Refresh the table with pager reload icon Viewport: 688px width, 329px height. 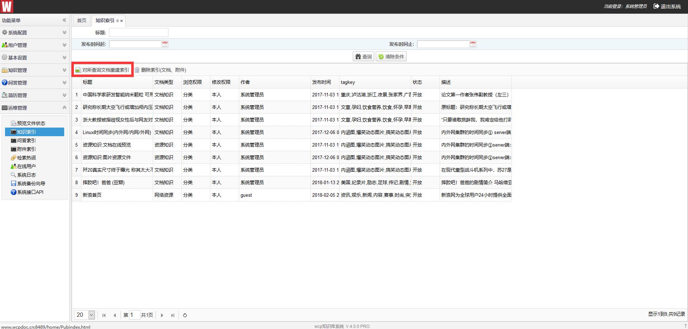click(x=185, y=315)
